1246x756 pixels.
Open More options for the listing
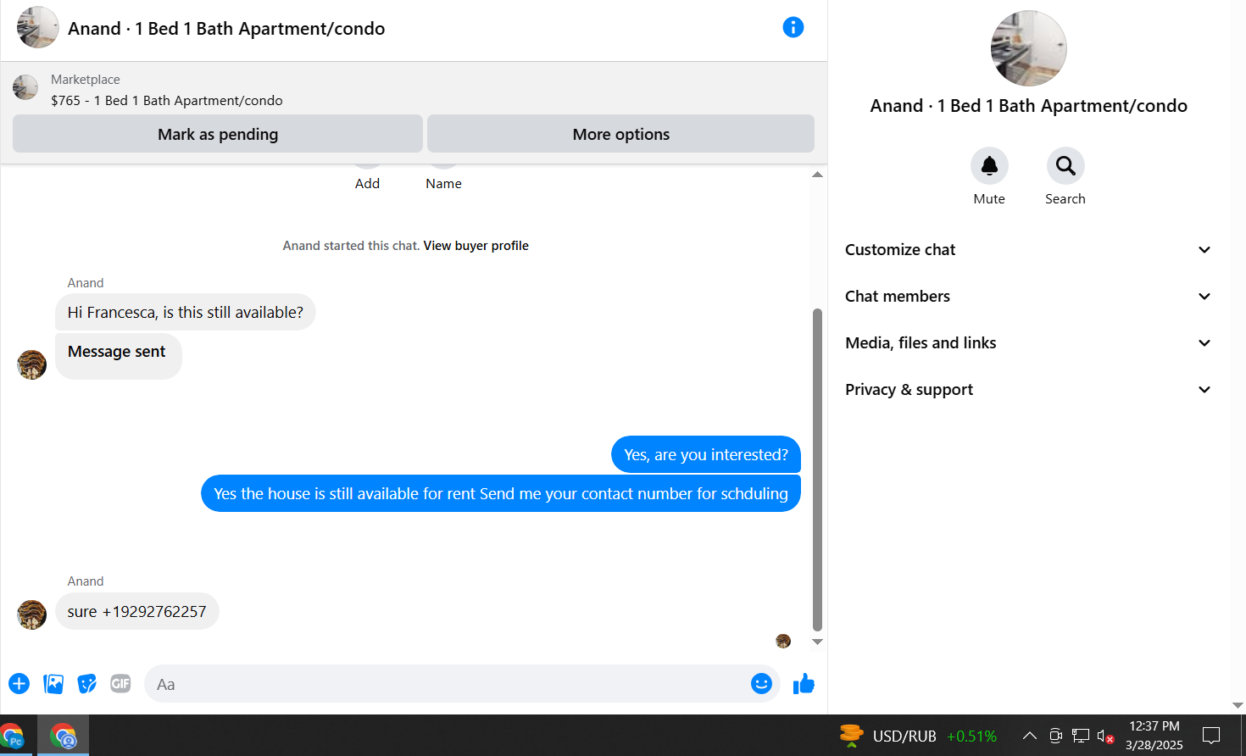[x=620, y=134]
